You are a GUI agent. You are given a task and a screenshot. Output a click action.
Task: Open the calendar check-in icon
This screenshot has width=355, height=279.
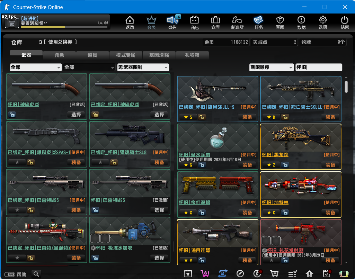pos(327,274)
